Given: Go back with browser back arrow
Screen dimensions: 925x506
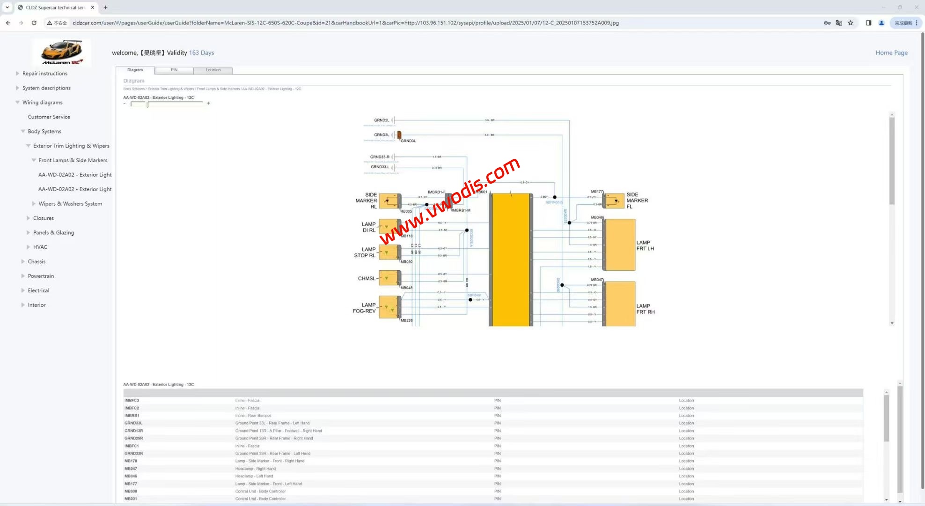Looking at the screenshot, I should click(x=8, y=22).
